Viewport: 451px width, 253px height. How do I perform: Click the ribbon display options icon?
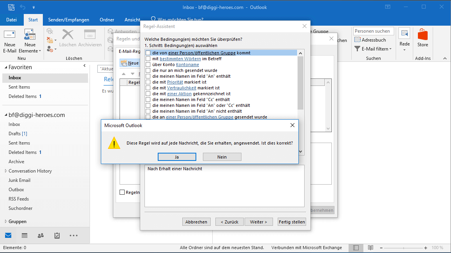point(388,7)
